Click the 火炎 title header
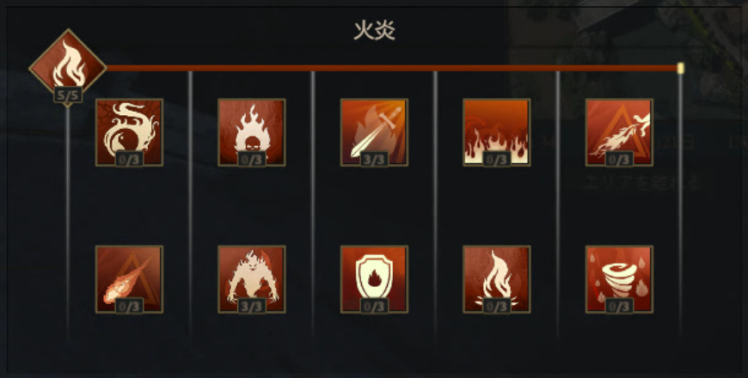Image resolution: width=748 pixels, height=378 pixels. (375, 31)
